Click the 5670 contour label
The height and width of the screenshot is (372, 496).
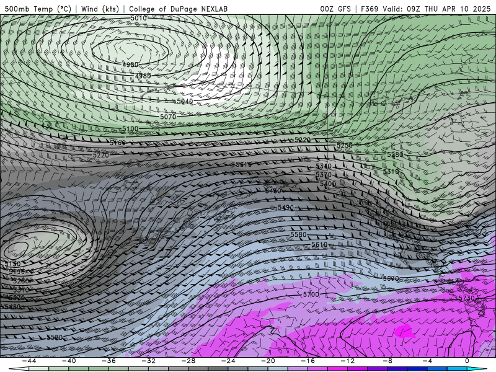point(391,278)
